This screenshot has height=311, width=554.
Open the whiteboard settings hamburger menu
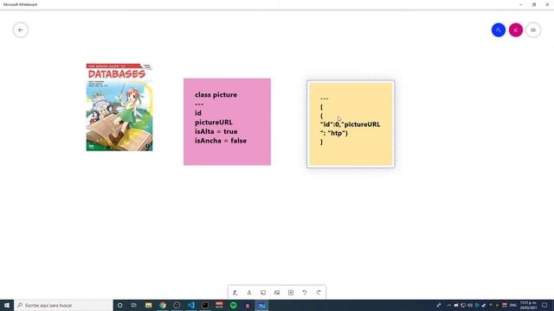[x=533, y=30]
